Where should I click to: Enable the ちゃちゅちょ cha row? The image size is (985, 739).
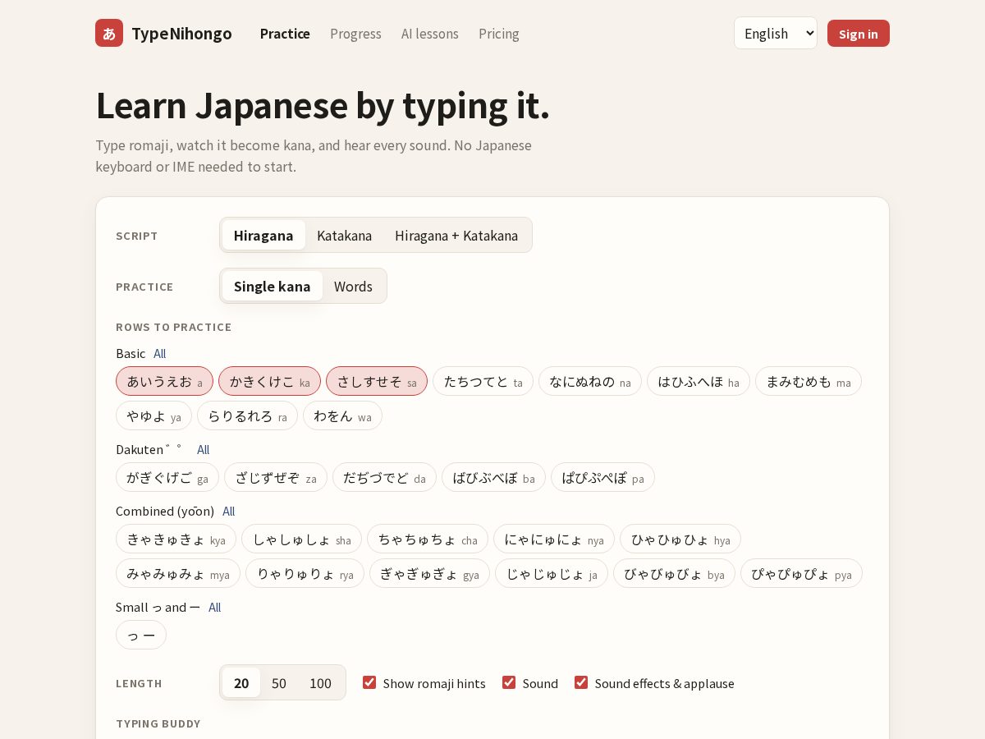[428, 539]
